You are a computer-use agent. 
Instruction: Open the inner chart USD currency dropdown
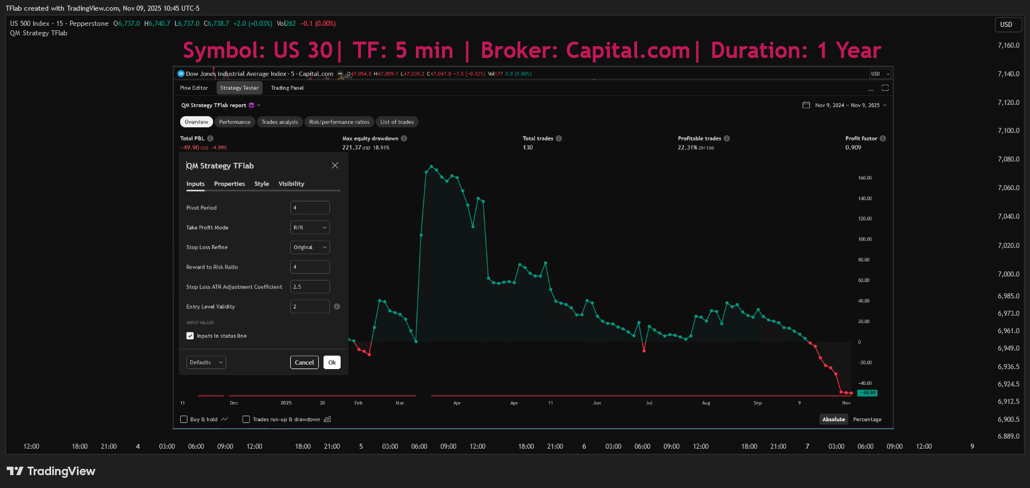880,74
